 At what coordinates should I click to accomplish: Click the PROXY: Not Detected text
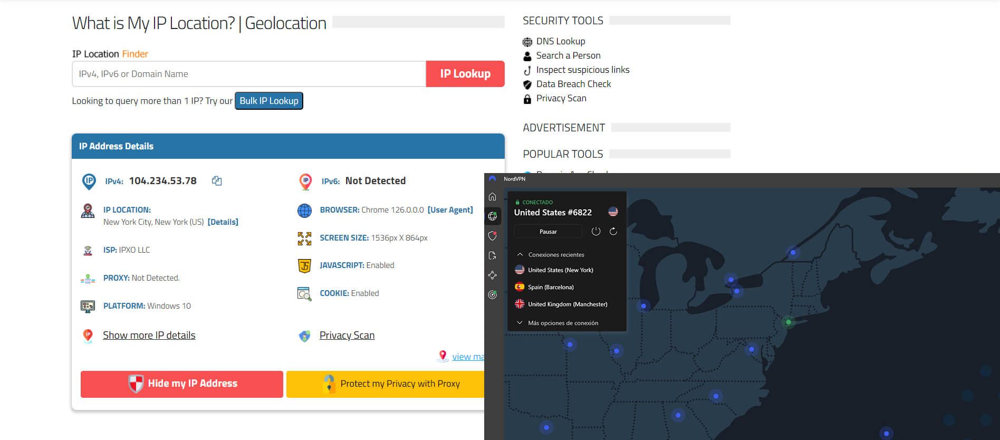click(141, 278)
